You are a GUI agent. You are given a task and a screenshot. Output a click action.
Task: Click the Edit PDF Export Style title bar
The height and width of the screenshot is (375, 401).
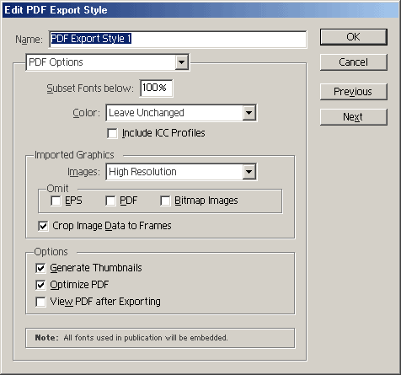tap(200, 10)
